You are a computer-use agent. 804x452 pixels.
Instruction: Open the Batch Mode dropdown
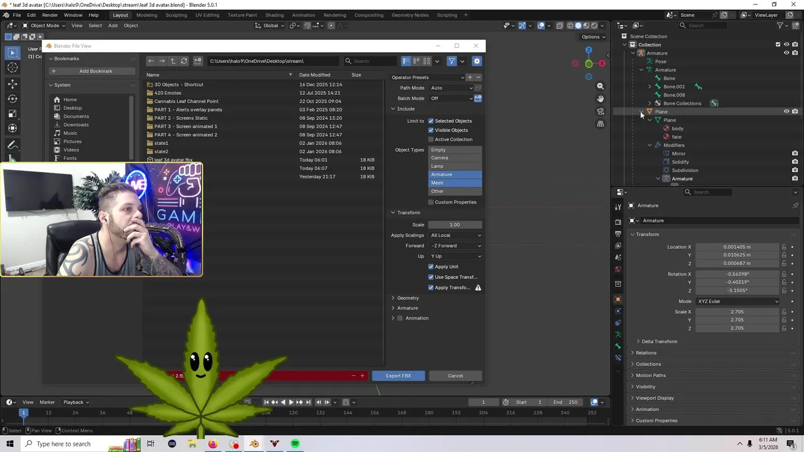451,99
